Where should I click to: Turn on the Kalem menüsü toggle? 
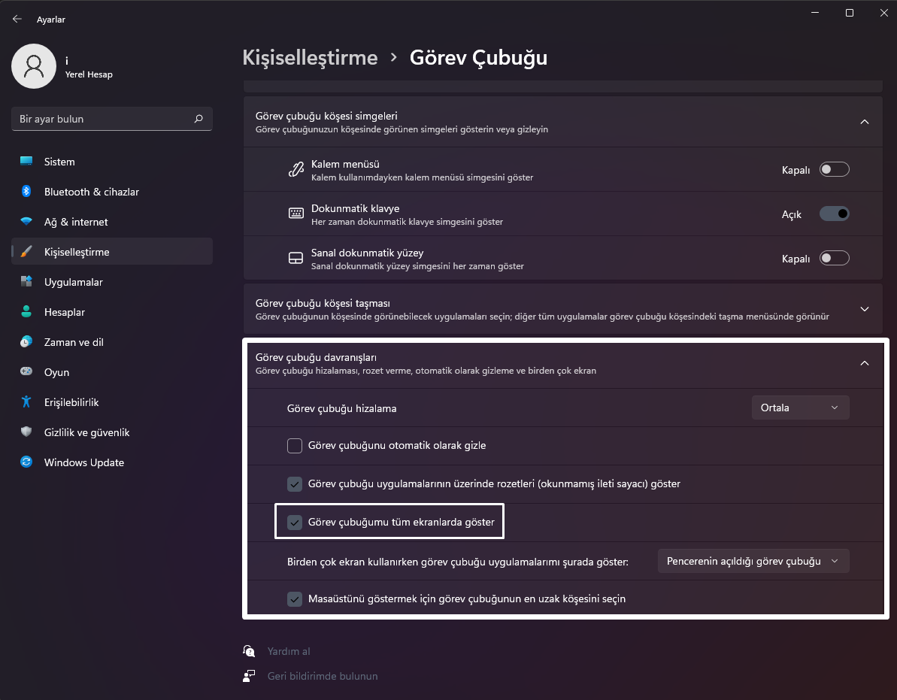click(834, 170)
